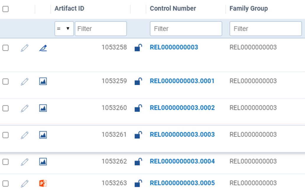The width and height of the screenshot is (305, 194).
Task: Click the unlock padlock icon beside REL0000000003.0005
Action: point(138,183)
